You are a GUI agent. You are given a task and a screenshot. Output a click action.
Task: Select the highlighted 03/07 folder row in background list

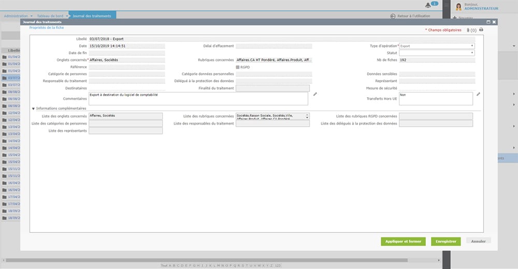coord(10,78)
